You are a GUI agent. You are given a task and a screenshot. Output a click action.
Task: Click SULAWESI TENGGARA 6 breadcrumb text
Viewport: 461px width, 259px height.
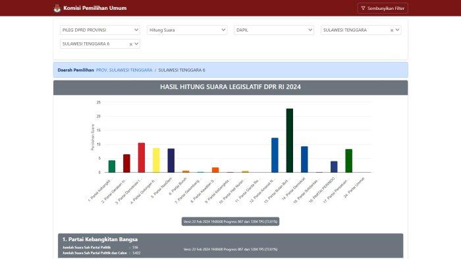(x=182, y=70)
